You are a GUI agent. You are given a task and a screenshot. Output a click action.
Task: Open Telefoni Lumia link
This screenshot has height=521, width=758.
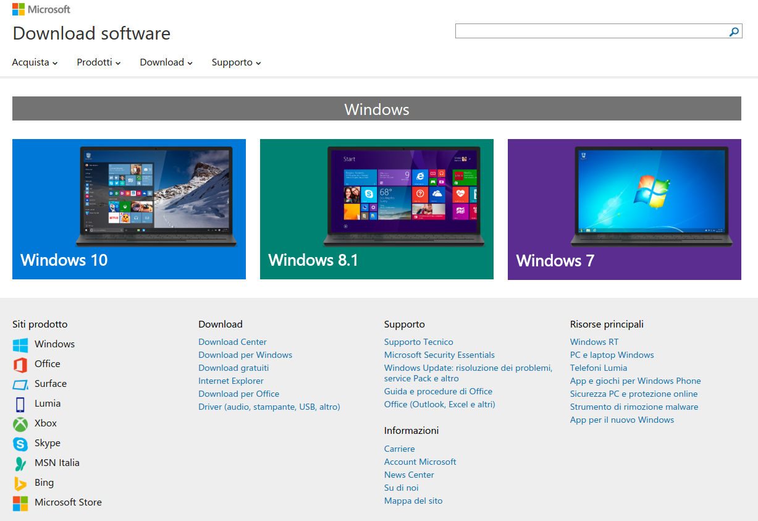point(599,368)
